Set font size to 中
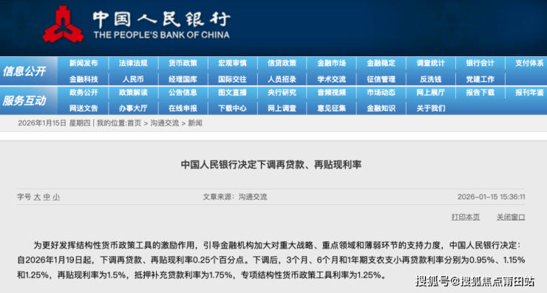The height and width of the screenshot is (293, 547). click(47, 198)
